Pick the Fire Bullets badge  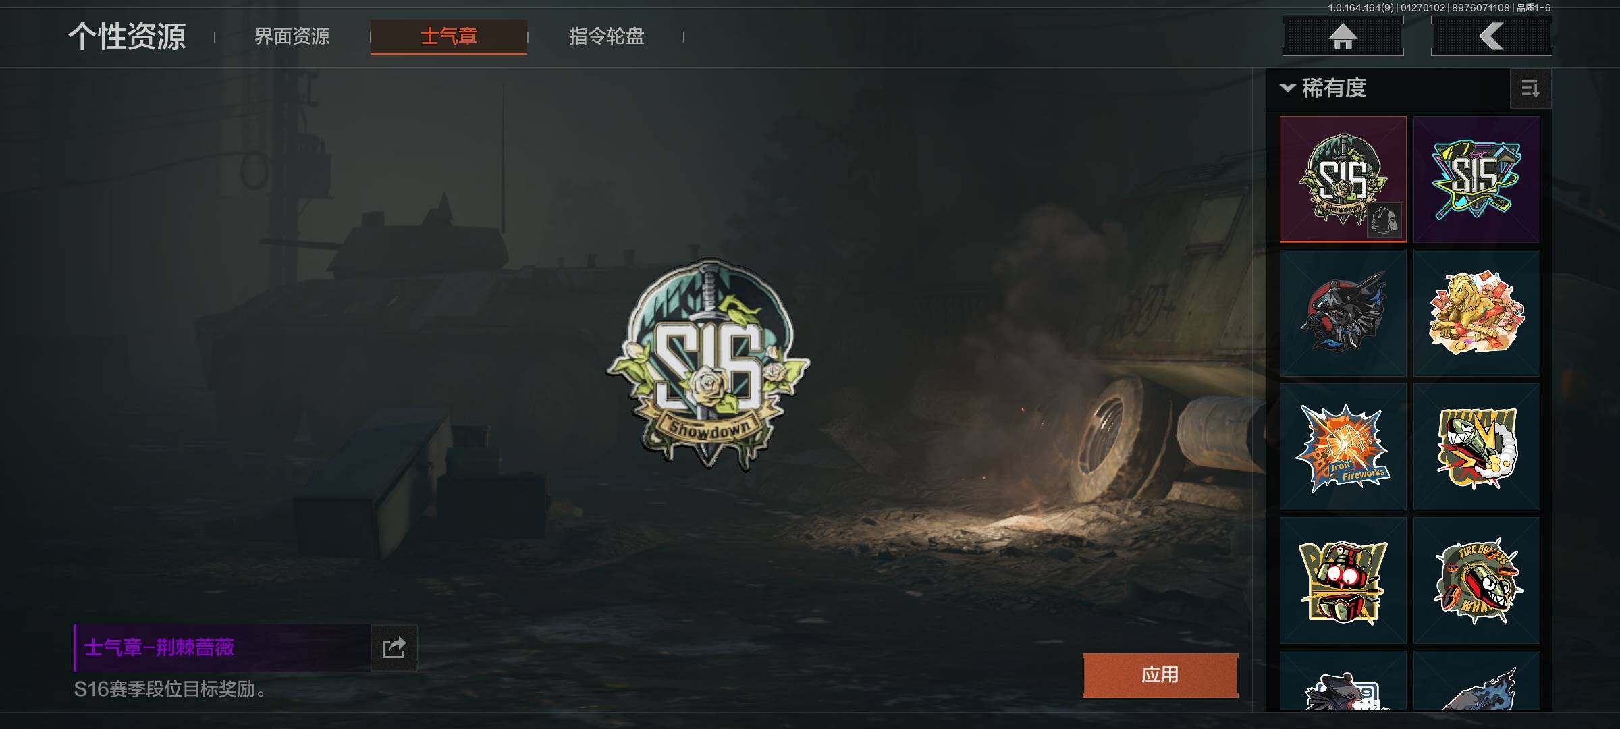(x=1476, y=580)
